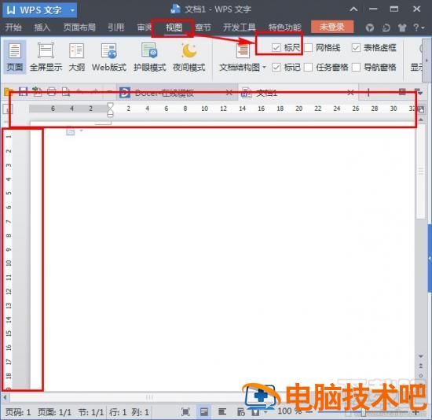Enable the 网格线 gridlines checkbox
The width and height of the screenshot is (432, 420).
click(308, 48)
